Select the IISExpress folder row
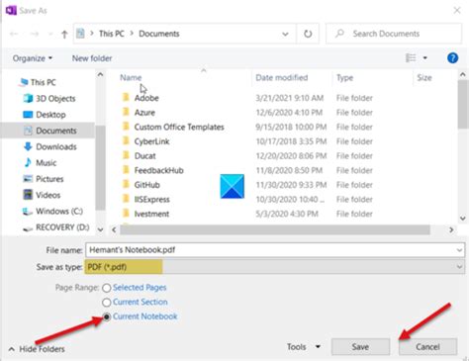The width and height of the screenshot is (469, 361). click(151, 200)
